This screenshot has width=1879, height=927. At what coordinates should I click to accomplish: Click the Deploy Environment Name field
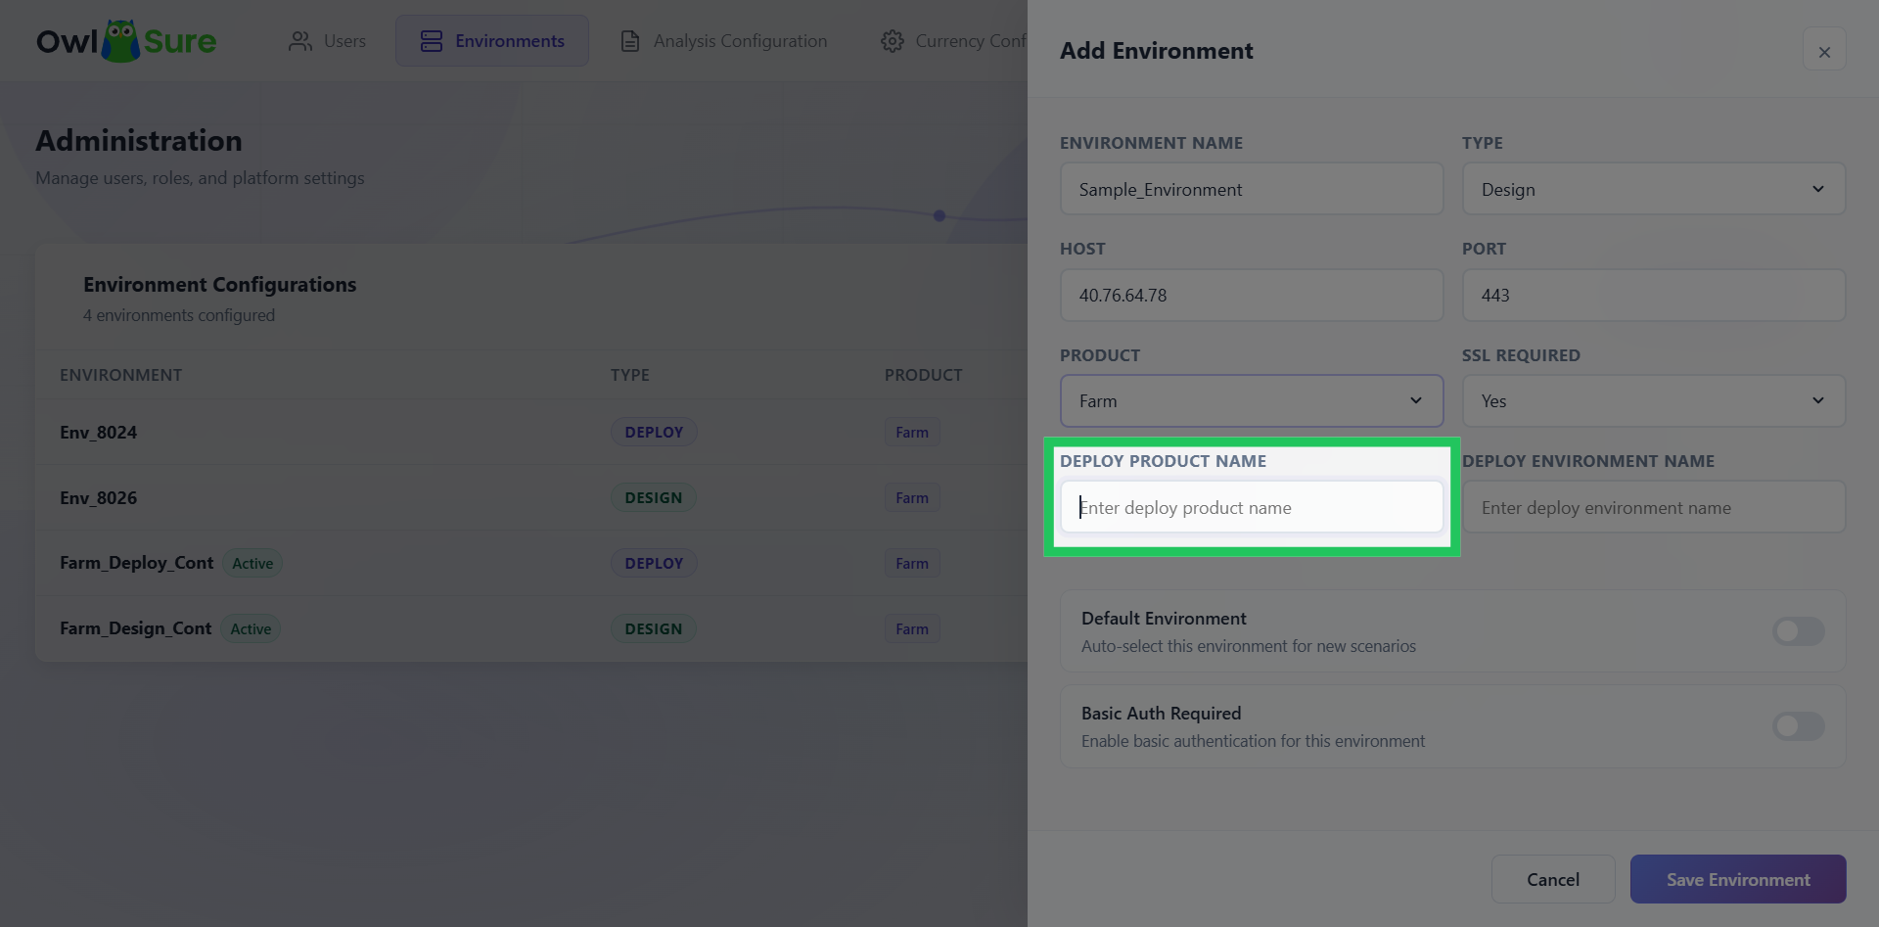[x=1654, y=507]
